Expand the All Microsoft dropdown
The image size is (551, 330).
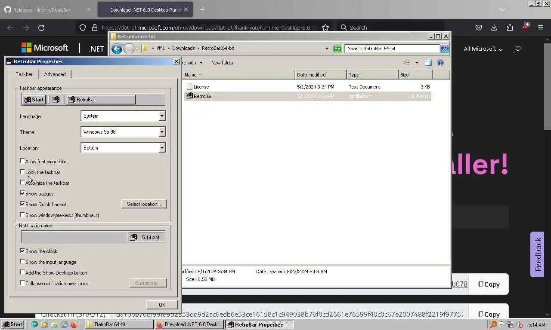tap(483, 49)
